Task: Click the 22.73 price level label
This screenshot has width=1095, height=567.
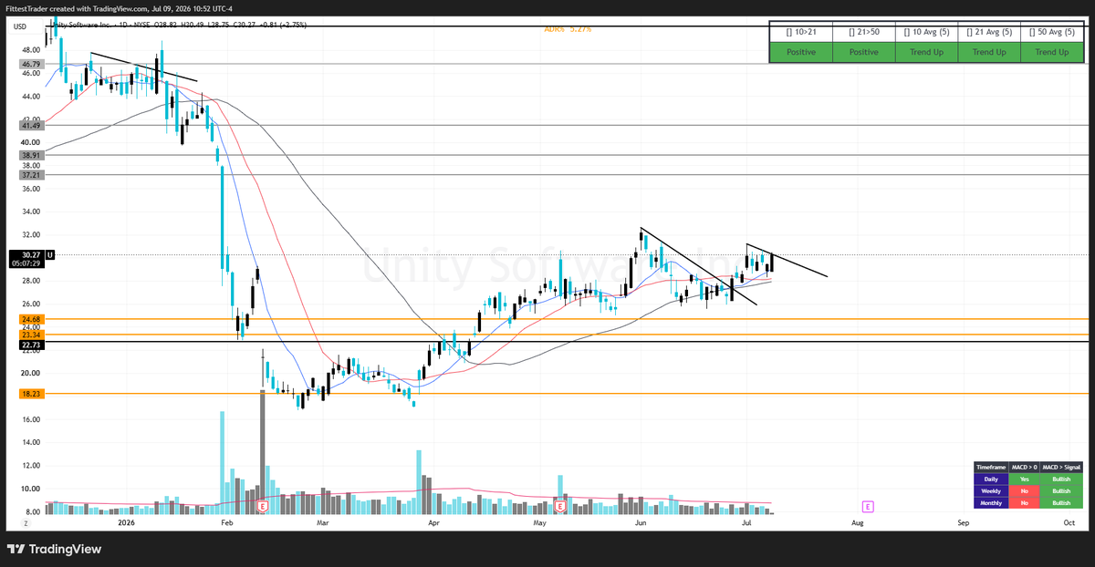Action: point(32,345)
